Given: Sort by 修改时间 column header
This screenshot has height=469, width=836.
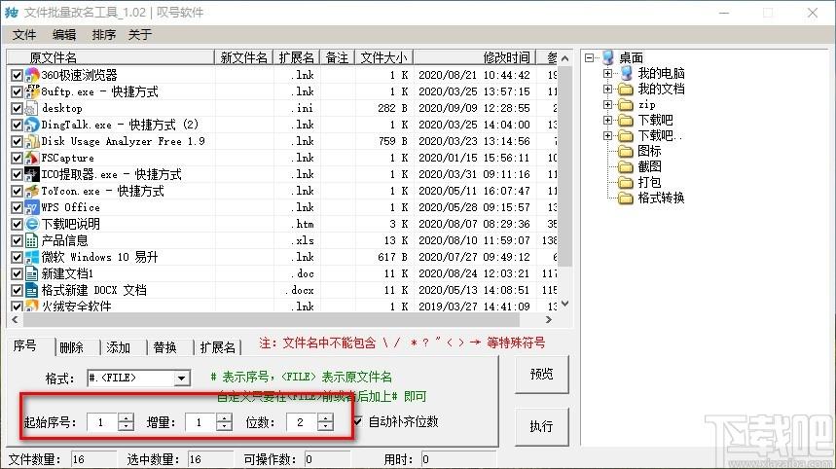Looking at the screenshot, I should click(473, 57).
